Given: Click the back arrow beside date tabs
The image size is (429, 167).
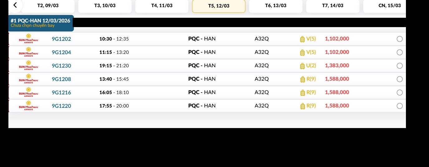Looking at the screenshot, I should [x=15, y=5].
